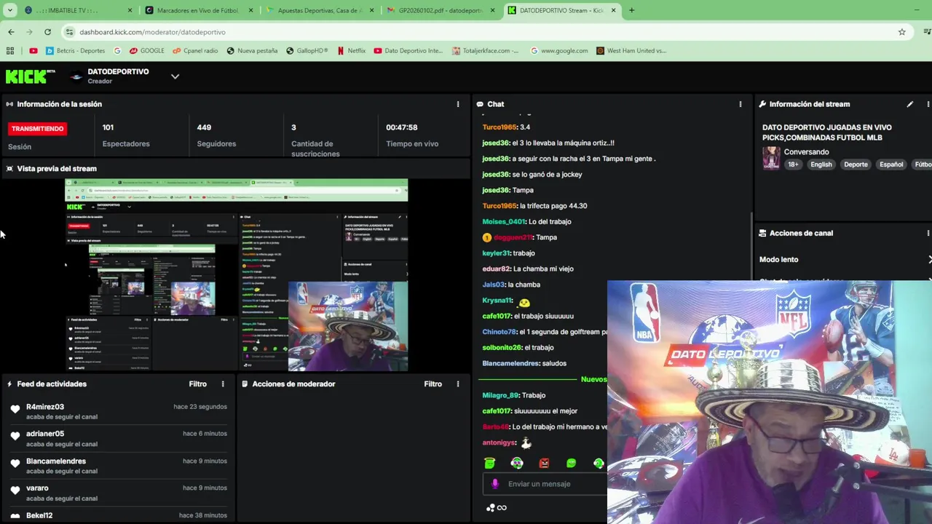Expand the DATODEPORTIVO channel selector chevron
This screenshot has height=524, width=932.
(x=175, y=76)
